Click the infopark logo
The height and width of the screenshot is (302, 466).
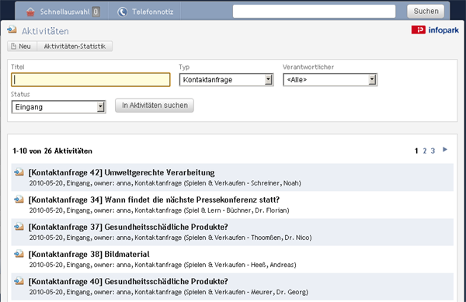[435, 30]
